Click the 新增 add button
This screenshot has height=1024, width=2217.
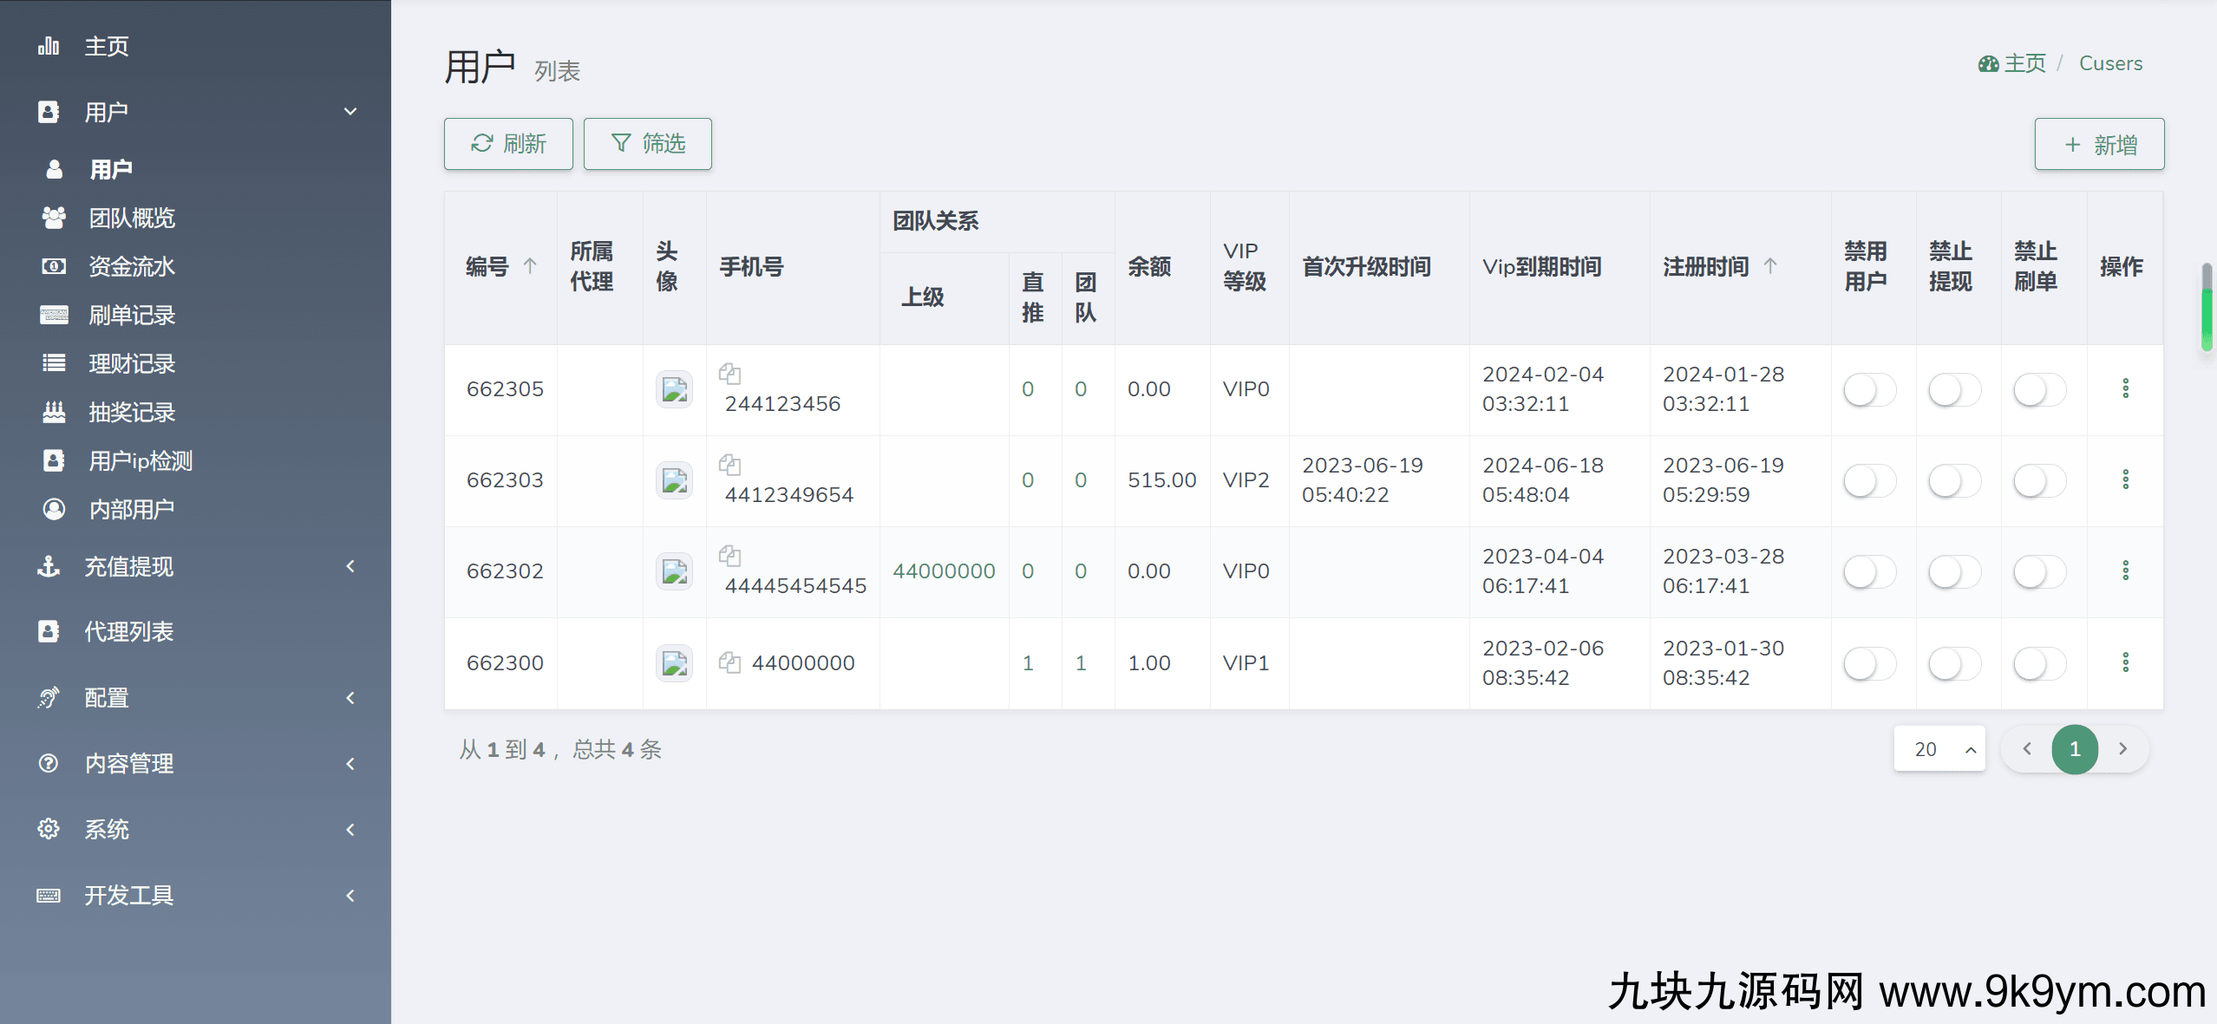click(2099, 144)
